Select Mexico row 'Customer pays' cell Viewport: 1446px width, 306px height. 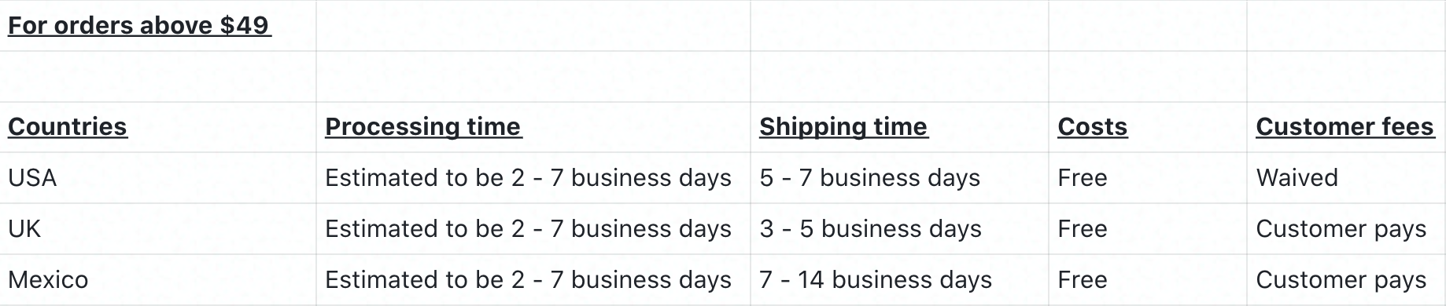click(x=1346, y=280)
